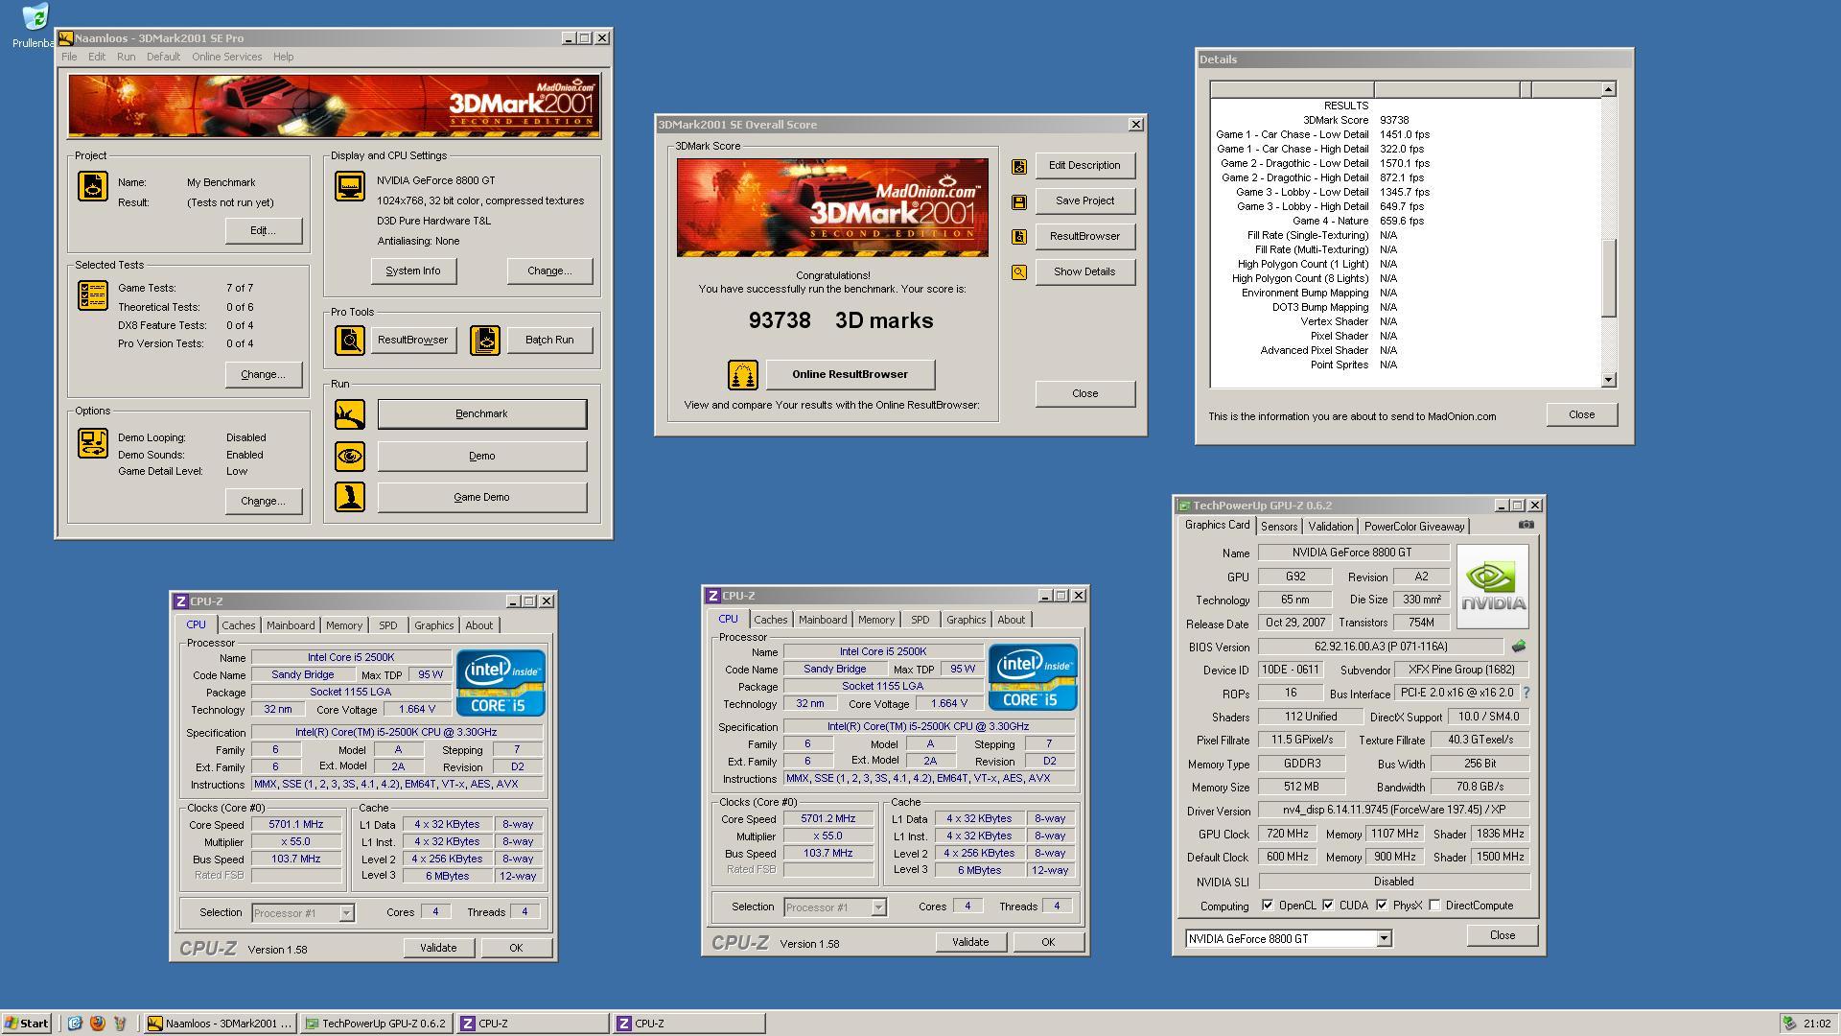
Task: Toggle the CUDA checkbox in GPU-Z
Action: click(1328, 906)
